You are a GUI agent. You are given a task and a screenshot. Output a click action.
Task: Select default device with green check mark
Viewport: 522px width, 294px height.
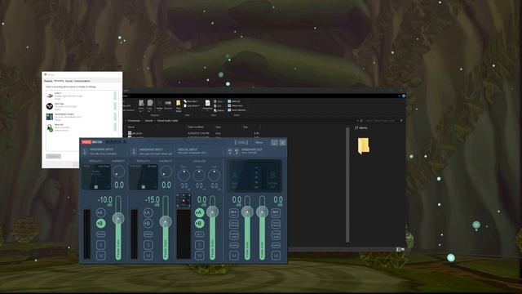point(82,127)
